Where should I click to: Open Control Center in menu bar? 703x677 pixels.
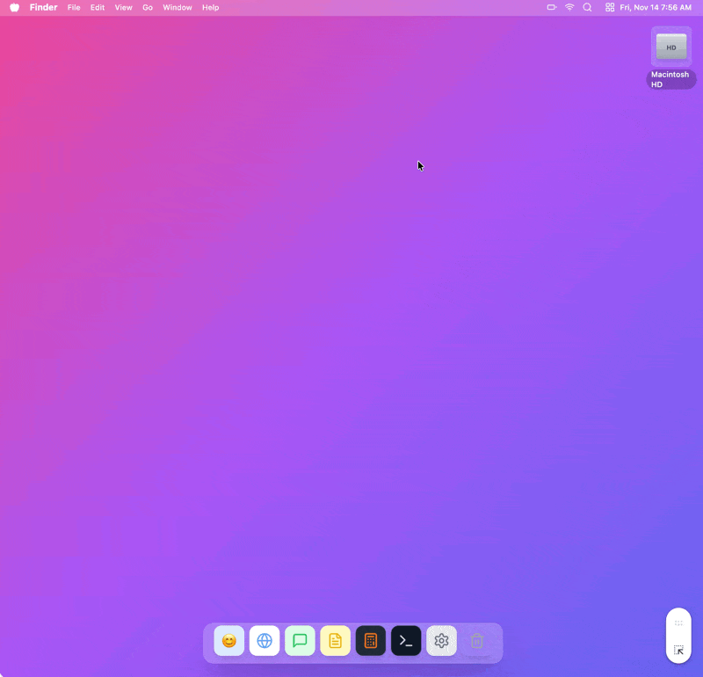click(x=610, y=7)
